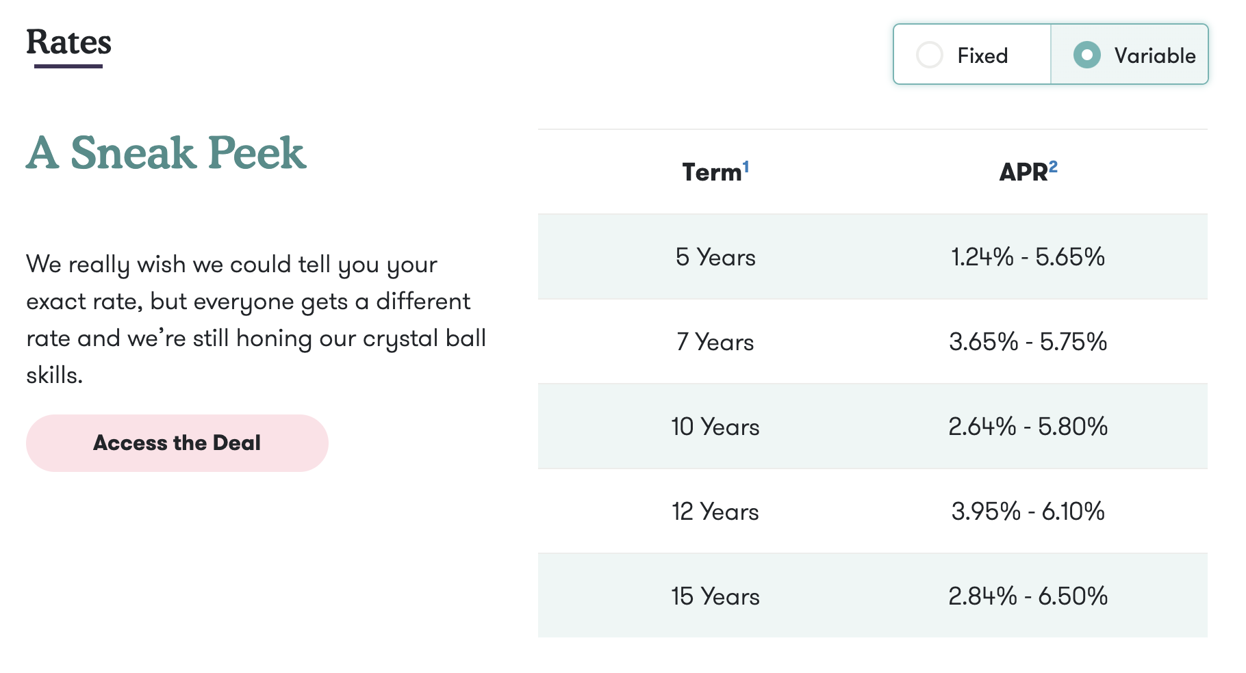Click the 3.95% - 6.10% APR value
Image resolution: width=1246 pixels, height=673 pixels.
[1028, 512]
